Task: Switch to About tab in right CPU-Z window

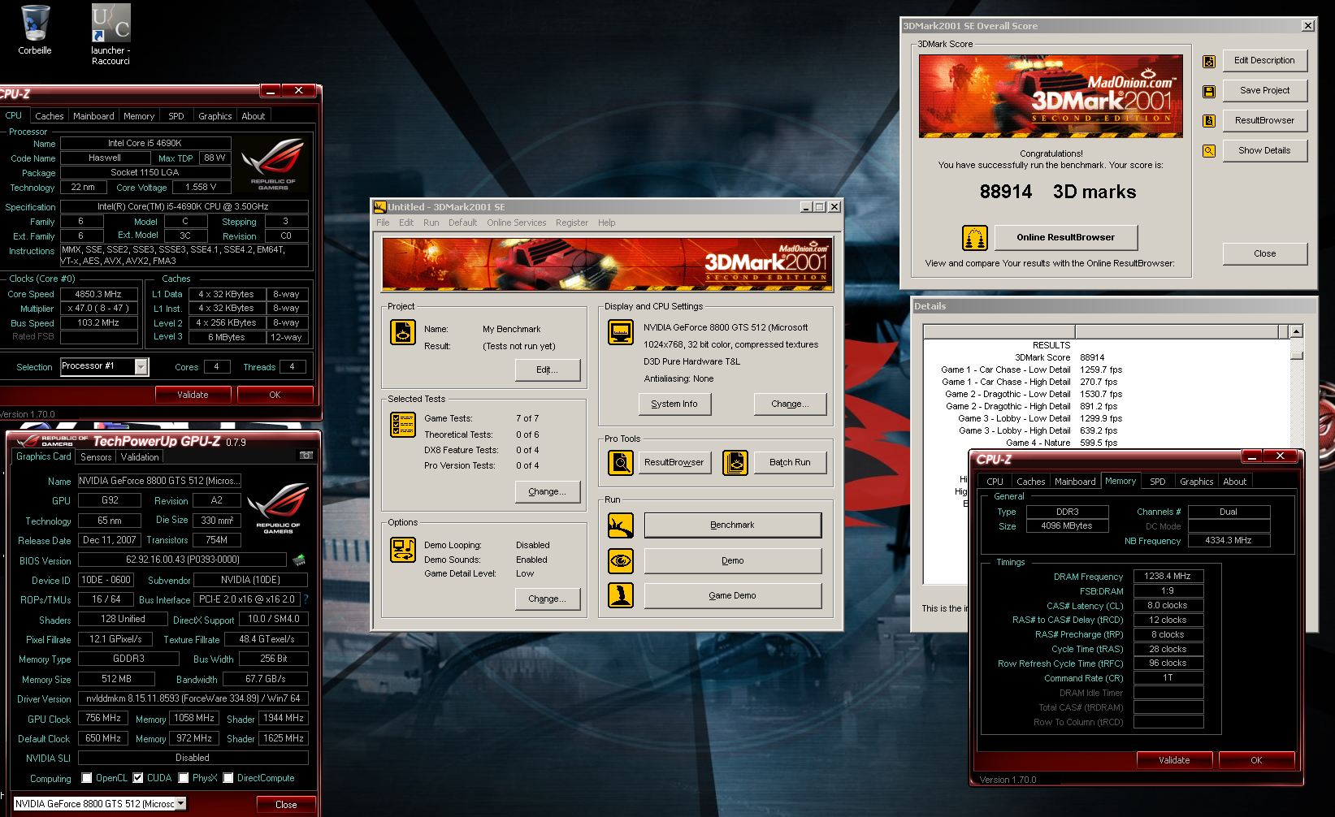Action: click(x=1235, y=482)
